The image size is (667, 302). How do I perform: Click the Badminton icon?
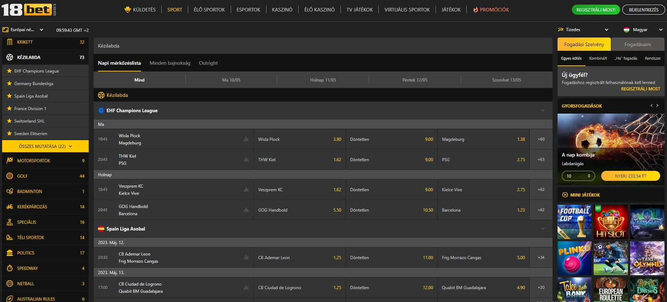tap(10, 192)
